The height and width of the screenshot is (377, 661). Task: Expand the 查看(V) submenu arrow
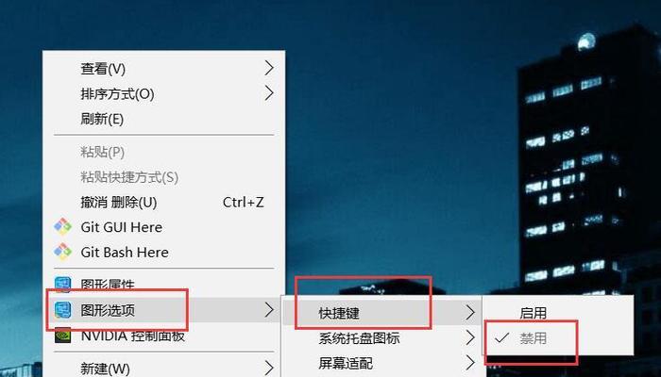pos(269,68)
